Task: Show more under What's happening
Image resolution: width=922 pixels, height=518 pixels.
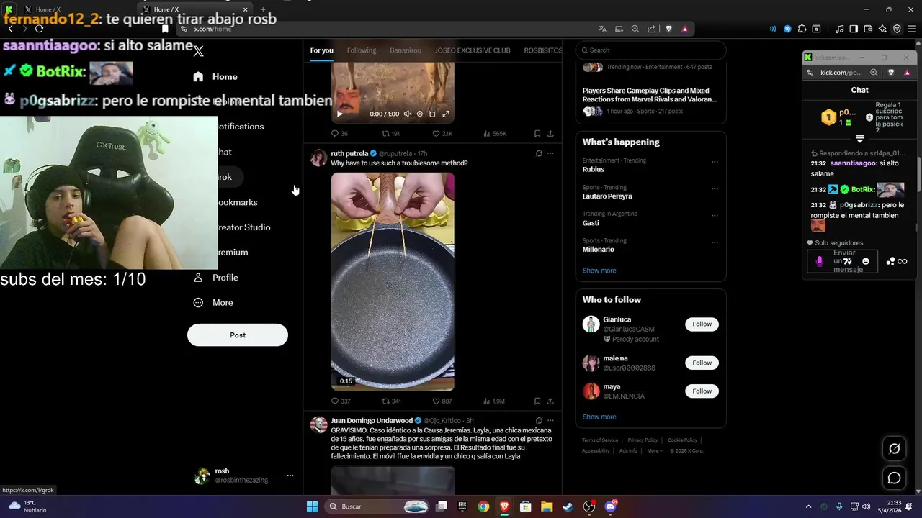Action: (599, 271)
